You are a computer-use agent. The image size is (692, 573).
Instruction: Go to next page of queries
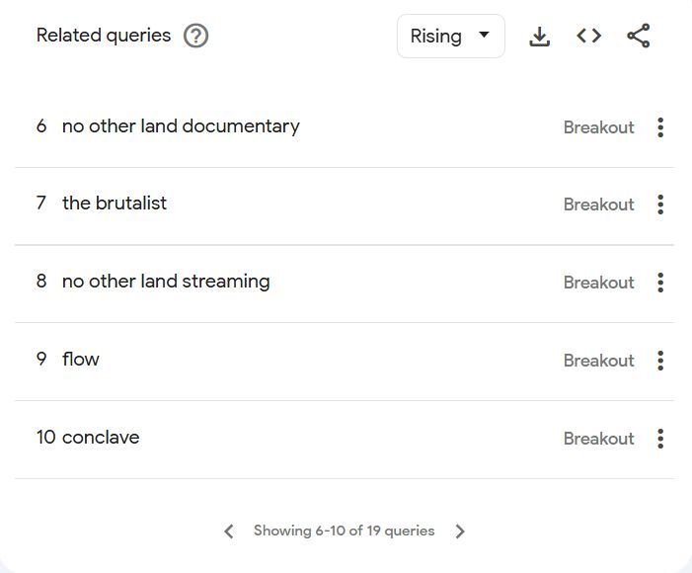tap(460, 532)
